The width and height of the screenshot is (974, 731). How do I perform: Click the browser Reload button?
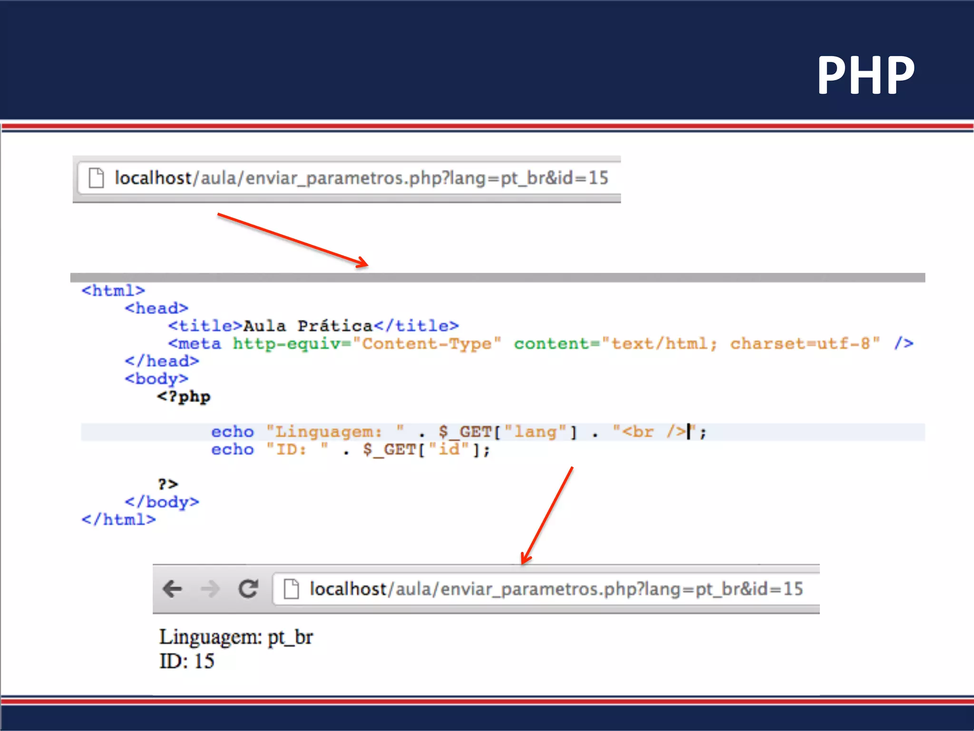(248, 589)
